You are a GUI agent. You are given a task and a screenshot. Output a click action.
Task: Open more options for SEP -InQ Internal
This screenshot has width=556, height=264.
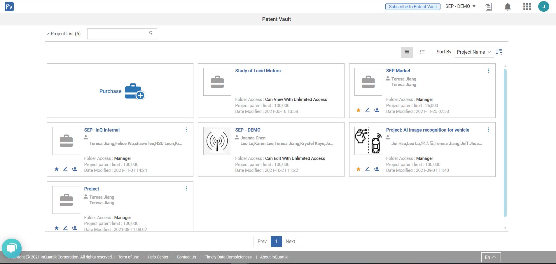pos(186,130)
